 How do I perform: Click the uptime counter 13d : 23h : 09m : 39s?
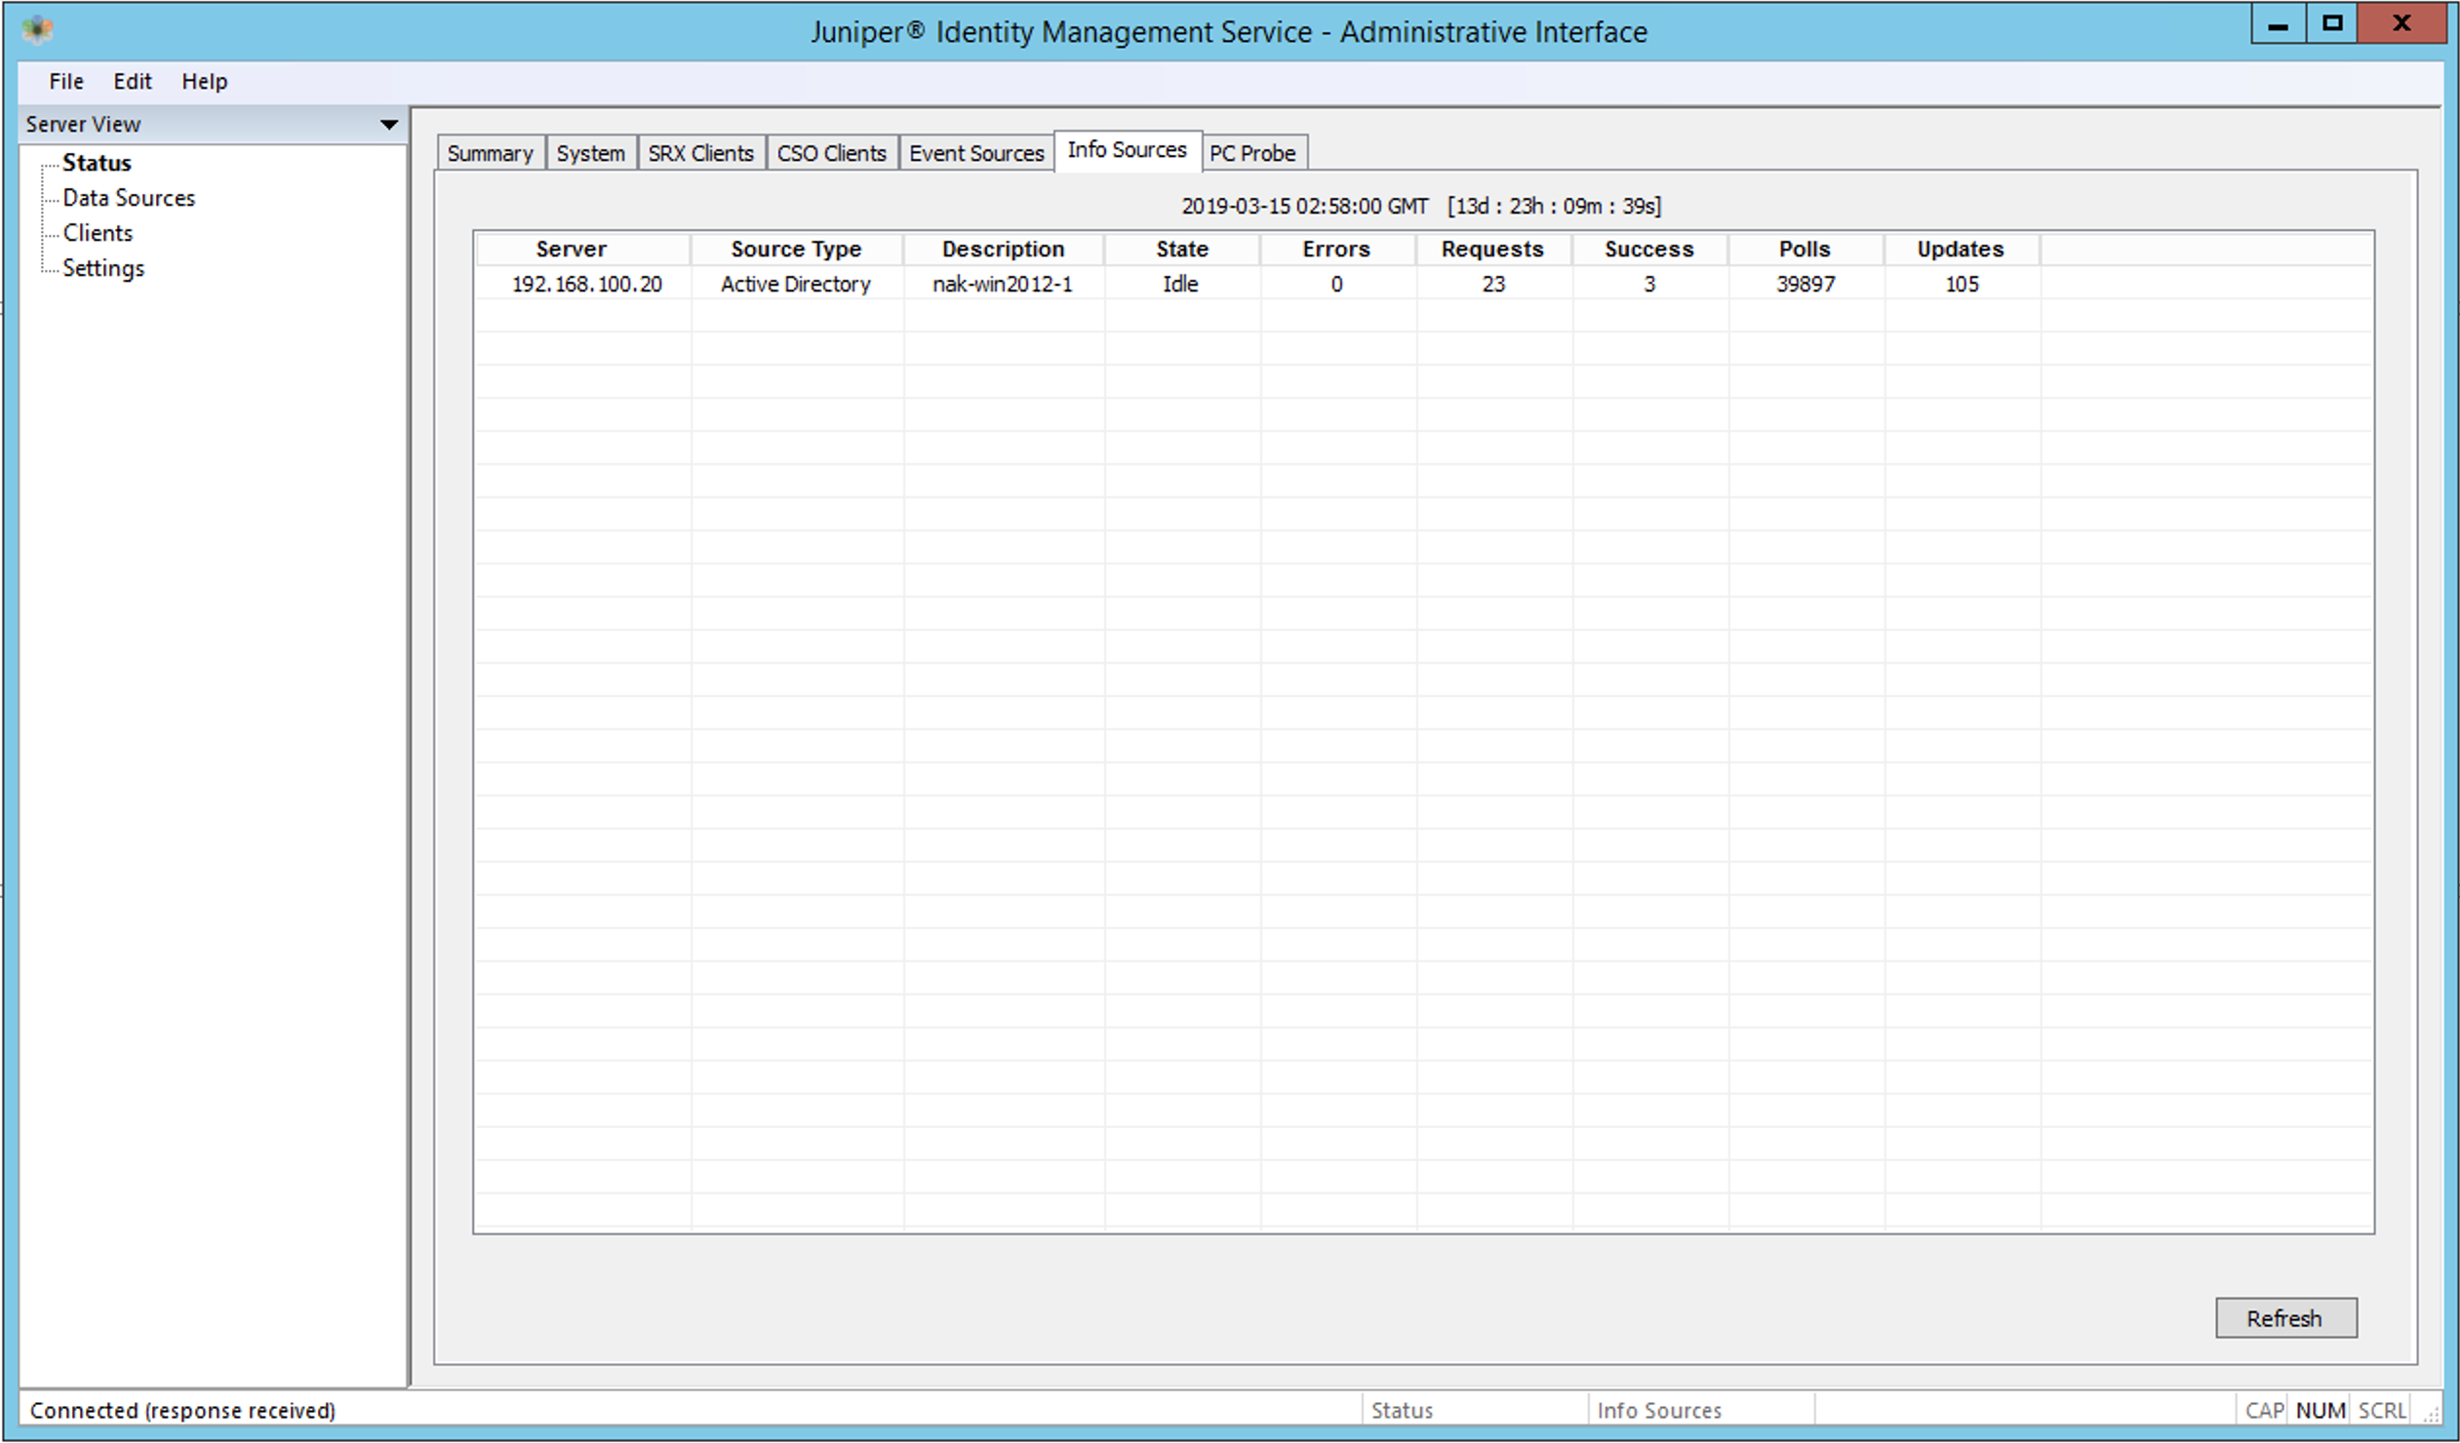click(x=1555, y=206)
